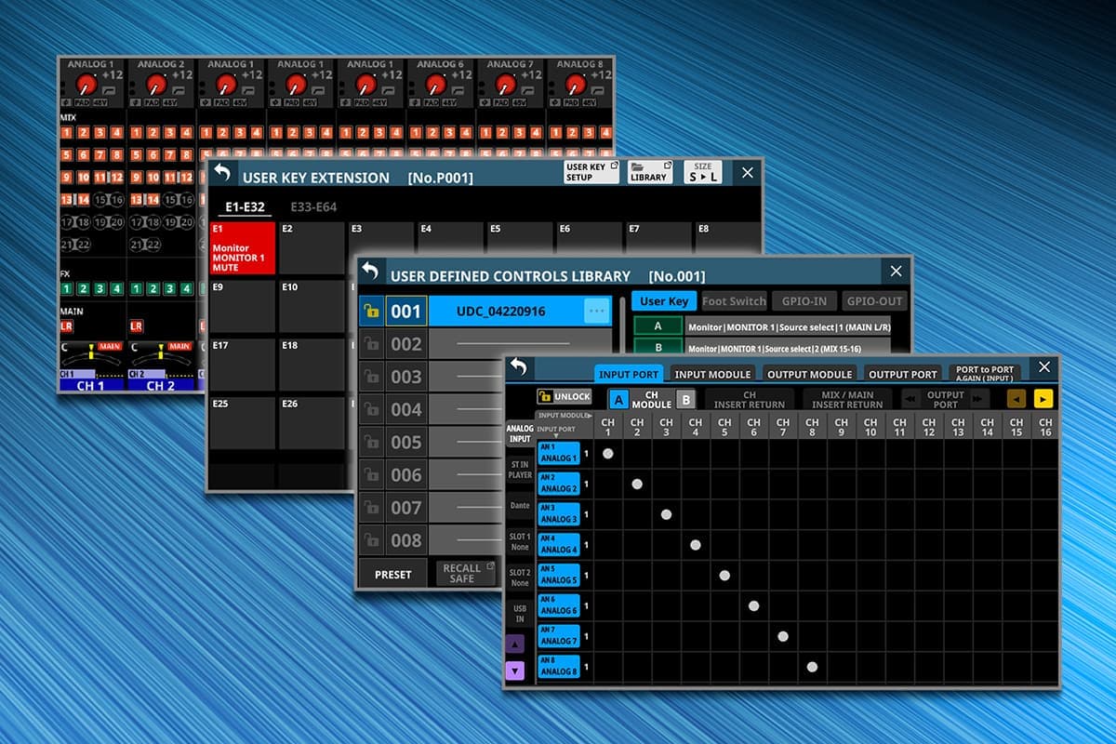
Task: Click the red E1 Monitor MONITOR 1 MUTE key
Action: pos(242,247)
